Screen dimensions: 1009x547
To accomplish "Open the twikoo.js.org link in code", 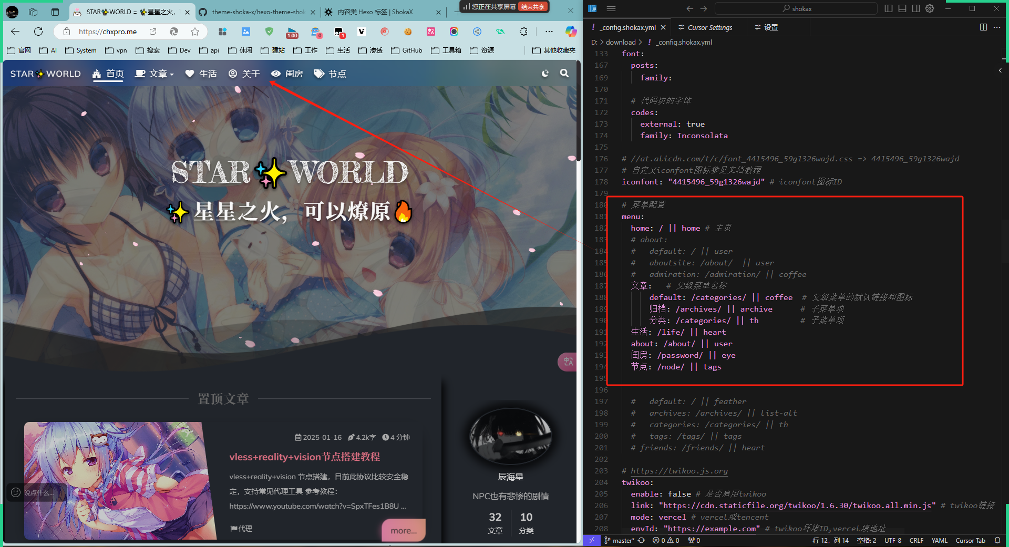I will click(679, 471).
